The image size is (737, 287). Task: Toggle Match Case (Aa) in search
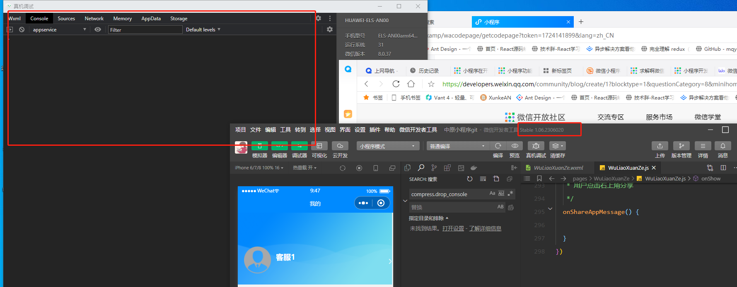tap(492, 193)
